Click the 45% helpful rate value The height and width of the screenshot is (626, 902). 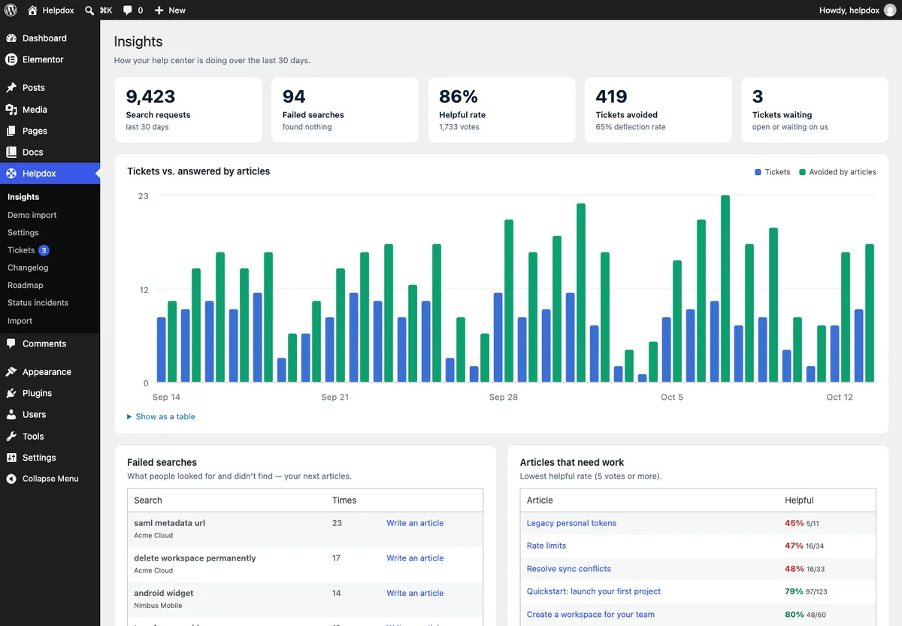click(x=794, y=523)
